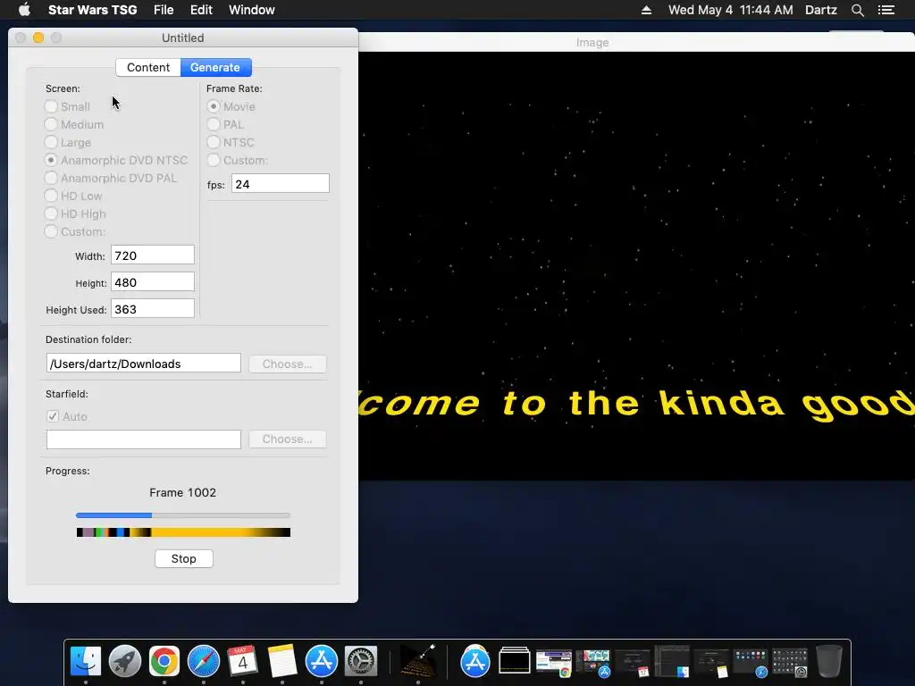The width and height of the screenshot is (915, 686).
Task: Open App Store downloads folder icon in Dock
Action: point(475,662)
